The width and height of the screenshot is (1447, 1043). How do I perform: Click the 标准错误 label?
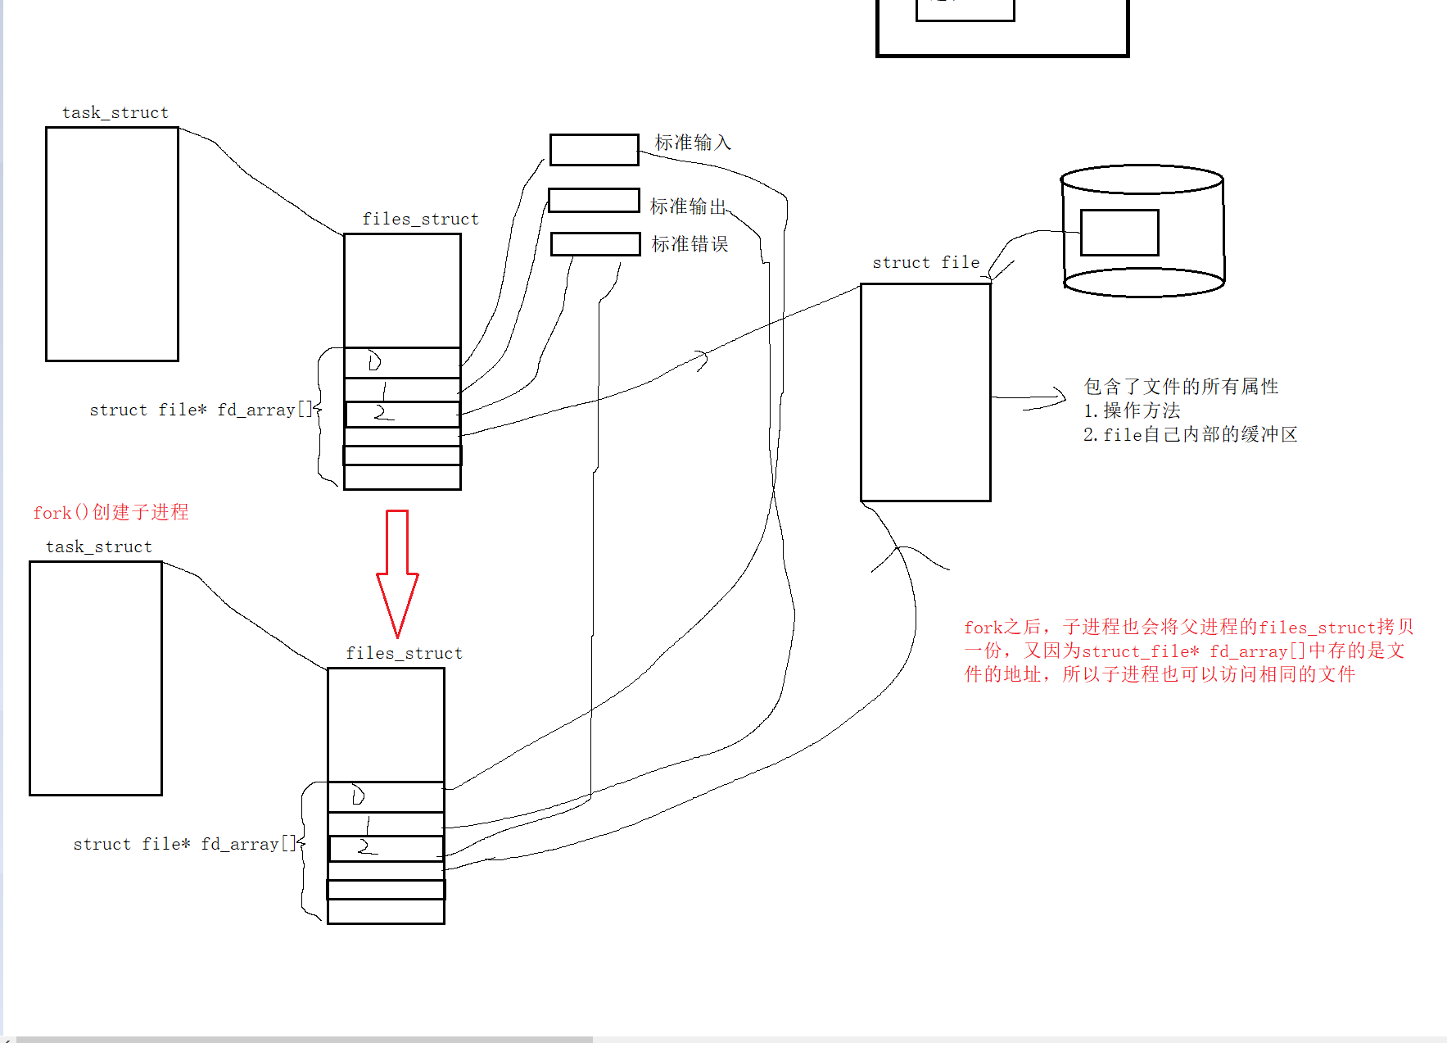[x=690, y=244]
